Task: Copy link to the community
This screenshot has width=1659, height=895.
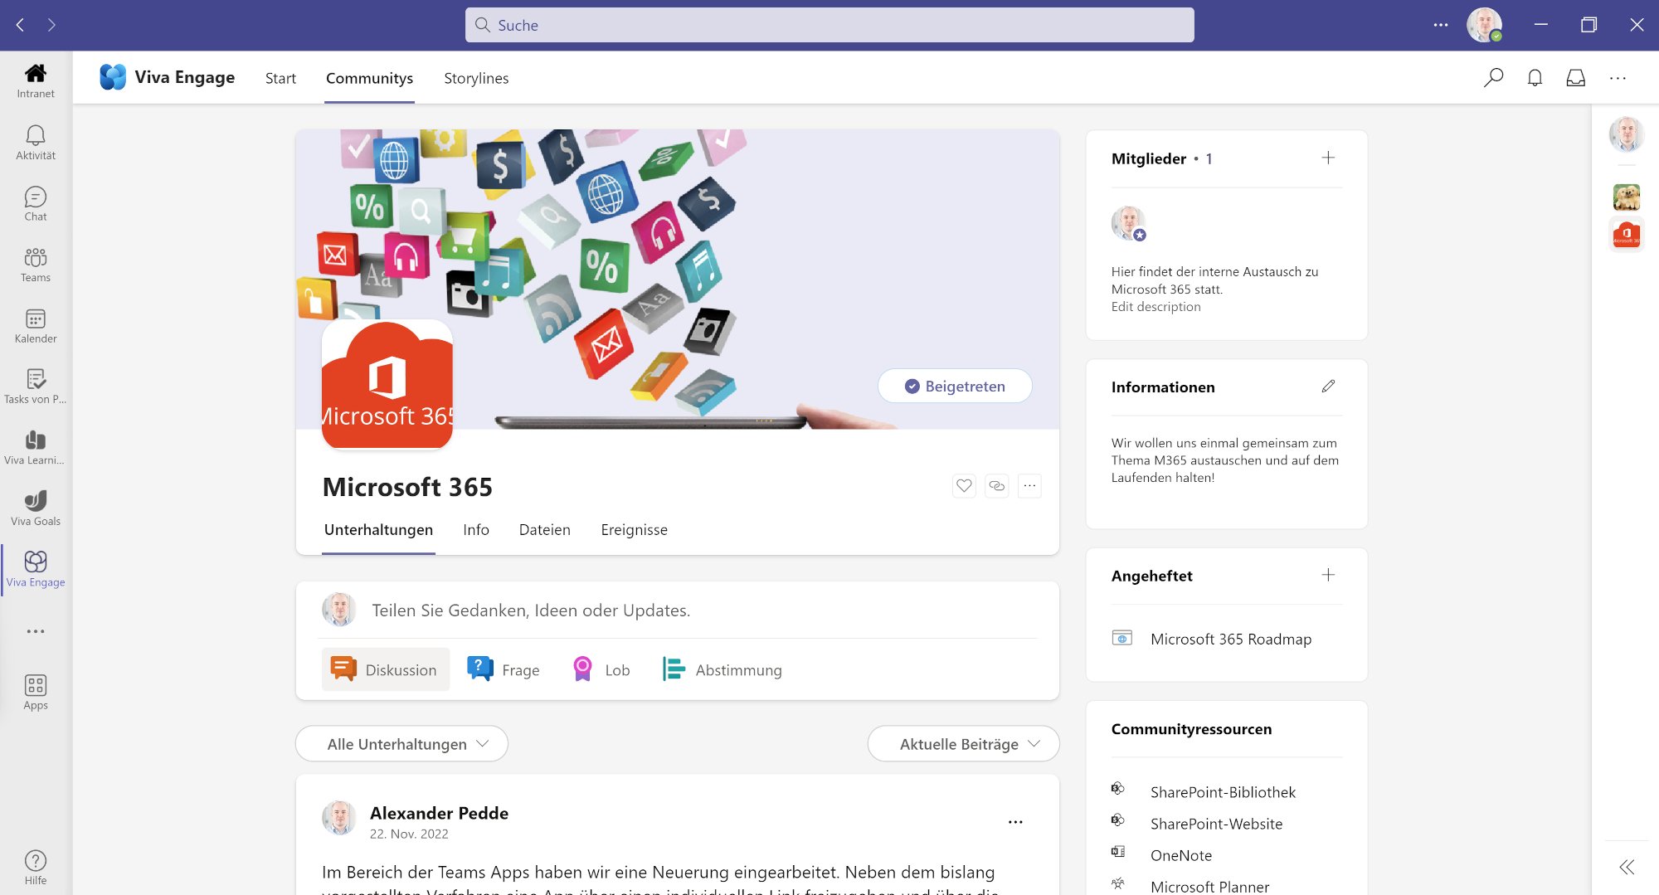Action: click(x=996, y=486)
